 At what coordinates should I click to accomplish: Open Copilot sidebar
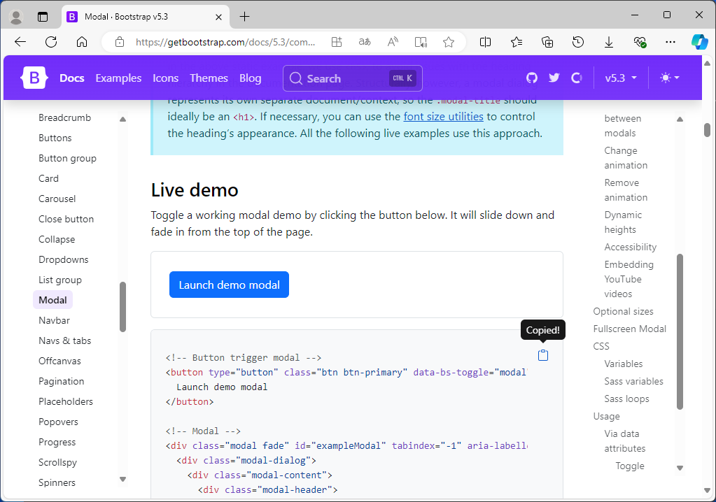tap(700, 42)
